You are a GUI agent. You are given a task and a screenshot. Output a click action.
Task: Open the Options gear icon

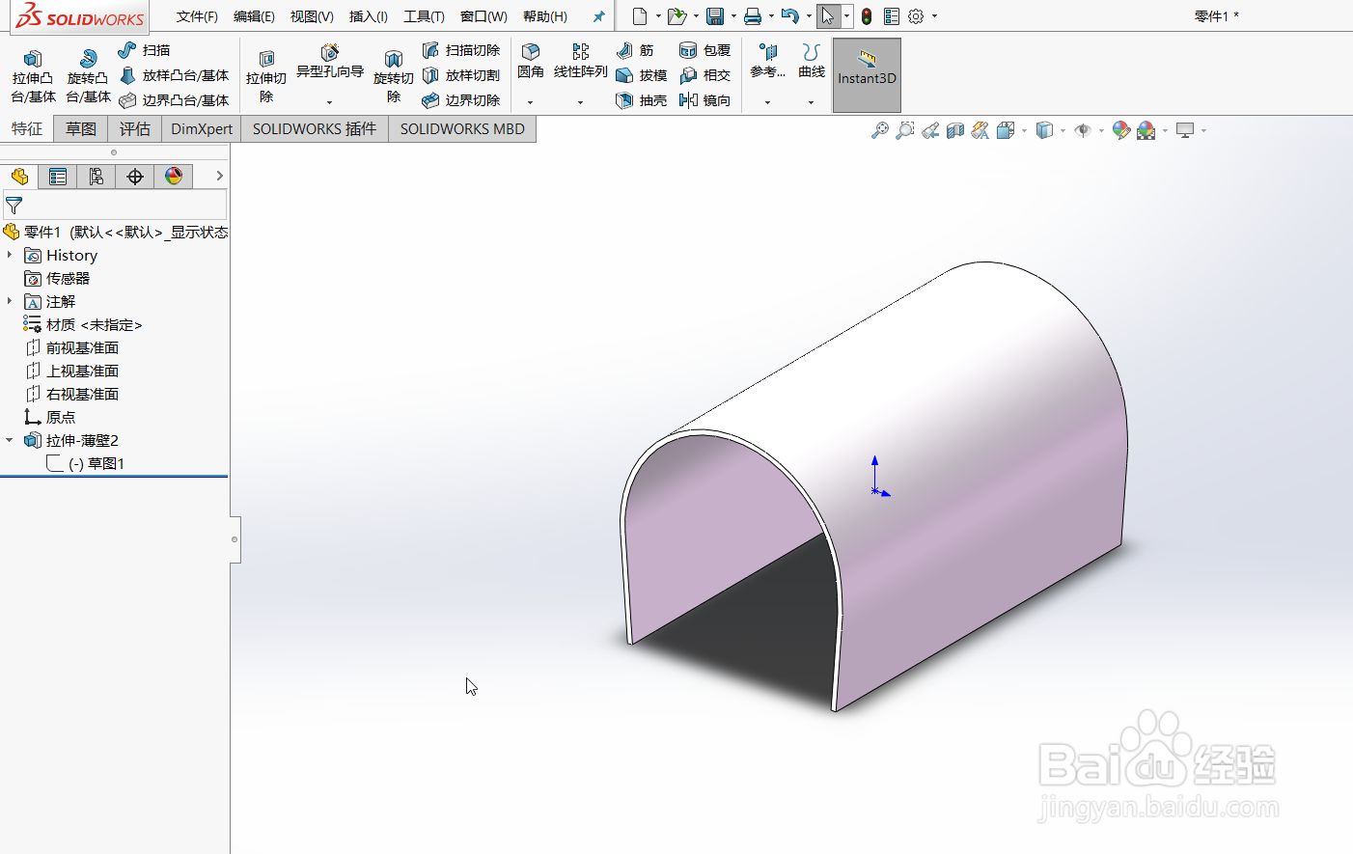pos(916,16)
